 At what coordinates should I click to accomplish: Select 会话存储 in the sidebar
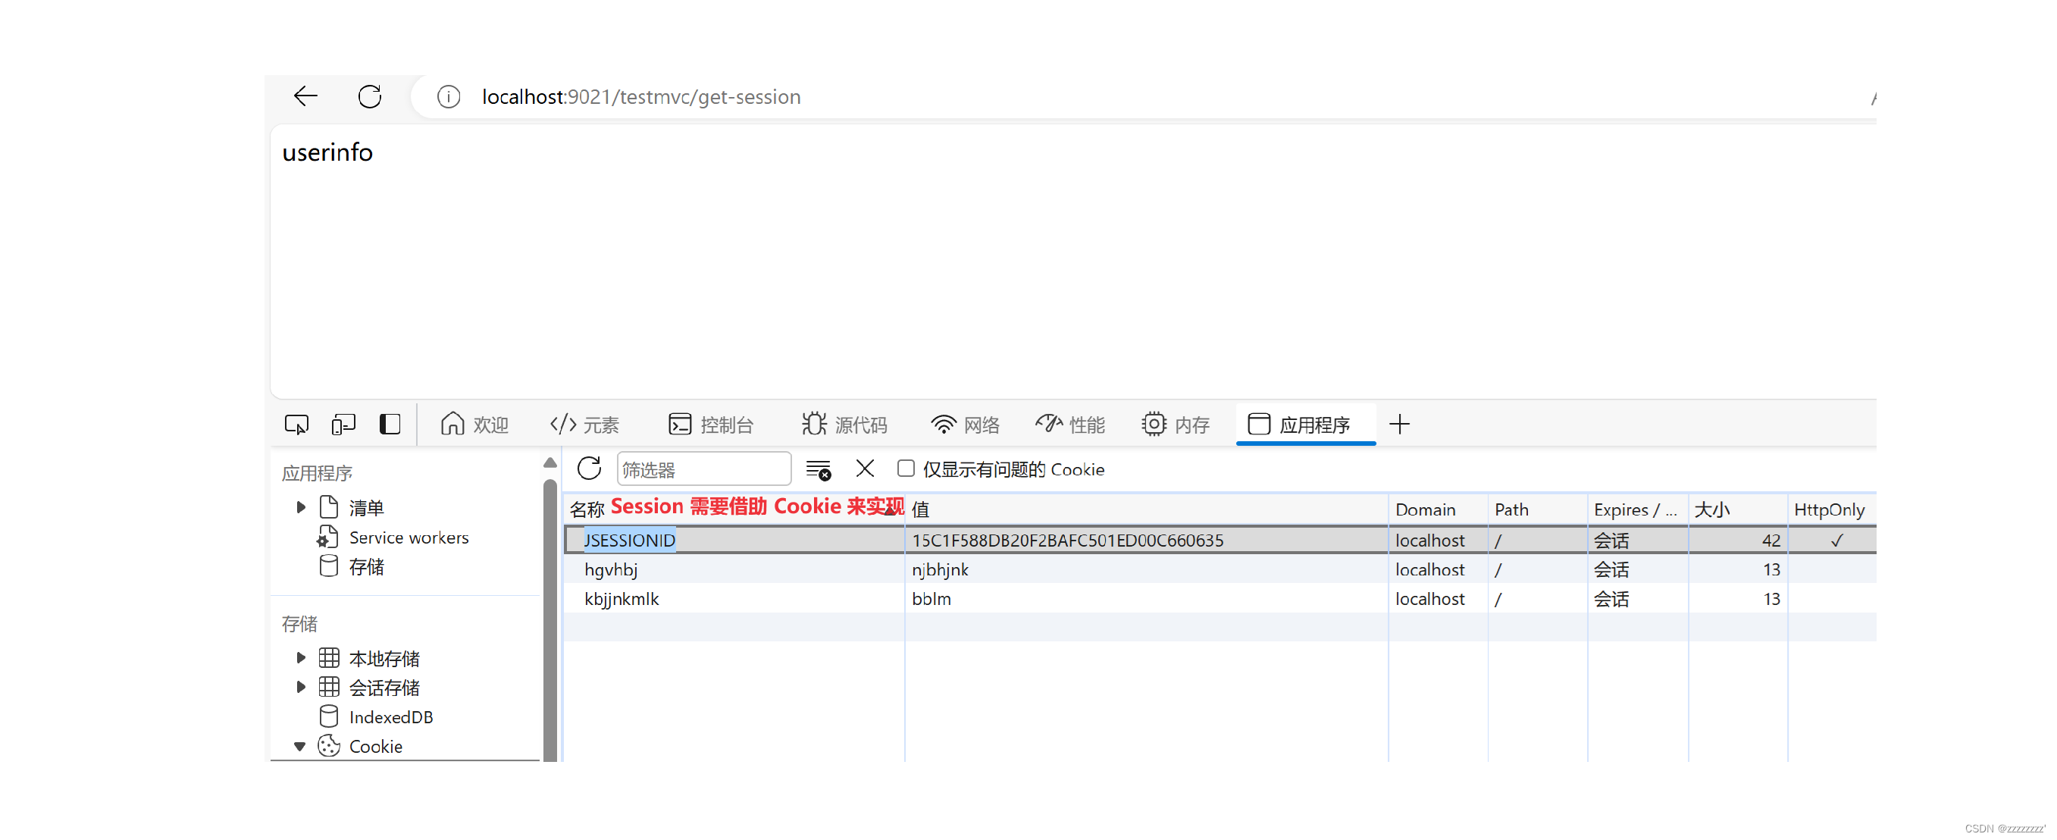click(384, 688)
